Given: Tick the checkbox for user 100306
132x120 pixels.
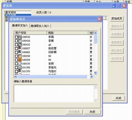Looking at the screenshot, I should coord(16,60).
